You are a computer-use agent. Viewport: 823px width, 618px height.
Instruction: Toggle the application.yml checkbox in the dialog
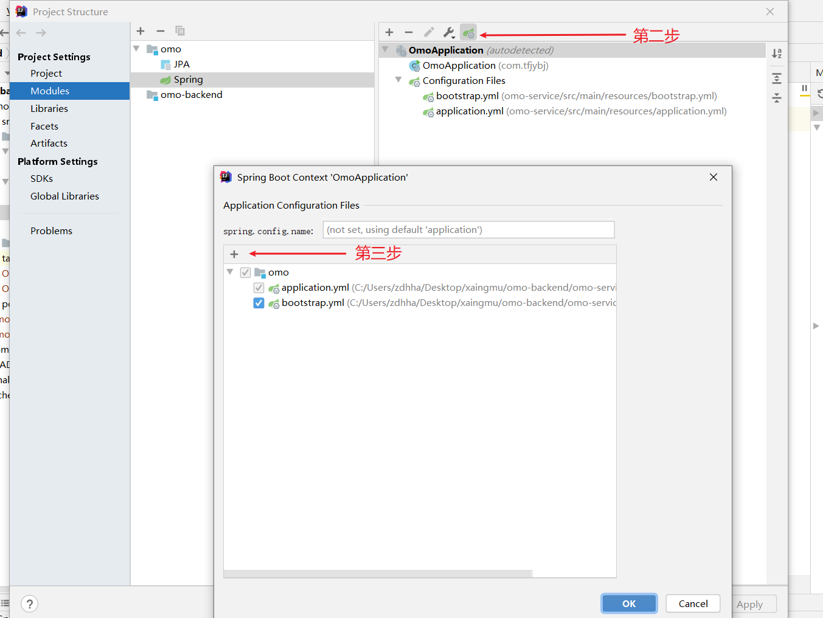pyautogui.click(x=259, y=288)
